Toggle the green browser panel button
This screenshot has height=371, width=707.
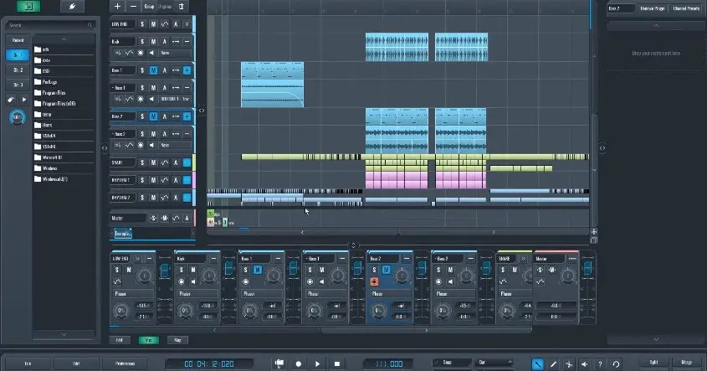point(28,6)
